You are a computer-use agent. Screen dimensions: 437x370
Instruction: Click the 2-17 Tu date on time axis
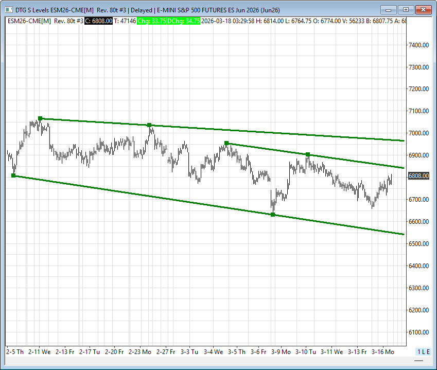(x=90, y=351)
